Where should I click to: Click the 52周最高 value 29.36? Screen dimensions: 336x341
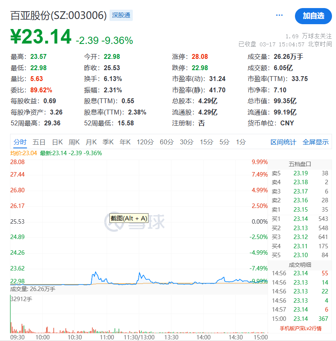[x=52, y=123]
